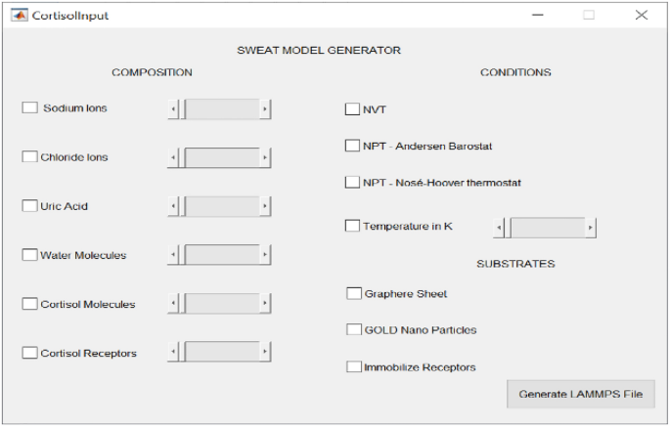
Task: Click the Chloride Ions slider left arrow
Action: pyautogui.click(x=173, y=157)
